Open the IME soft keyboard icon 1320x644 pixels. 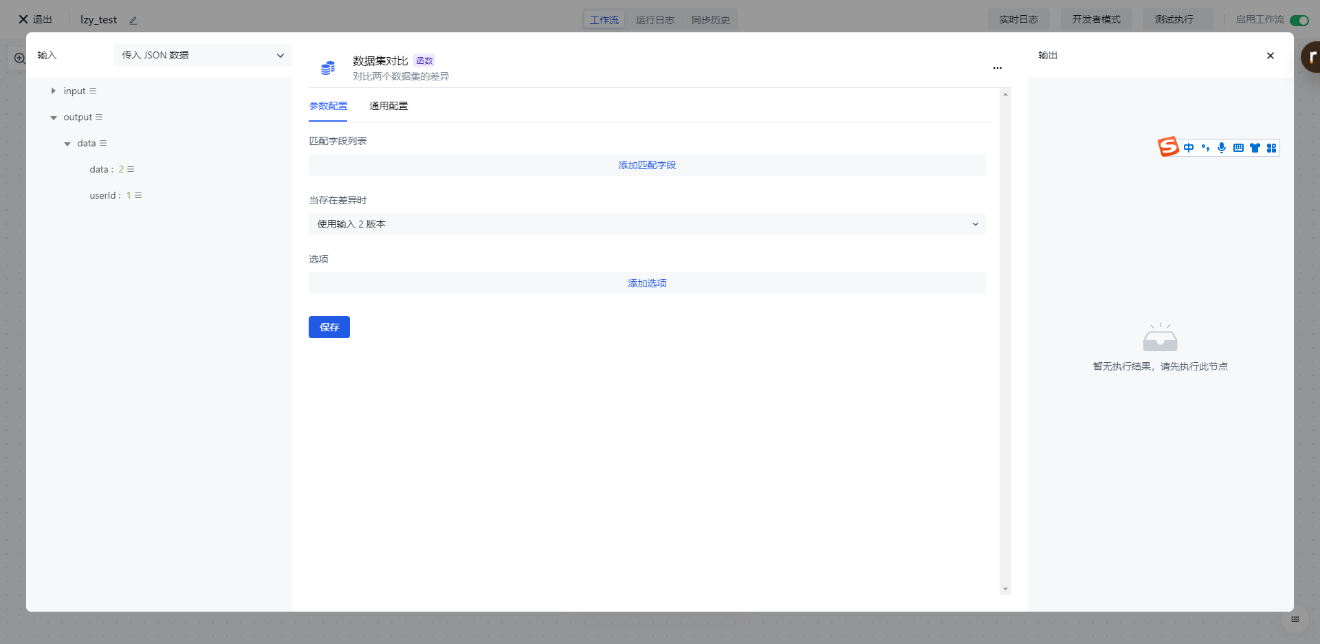pyautogui.click(x=1238, y=148)
